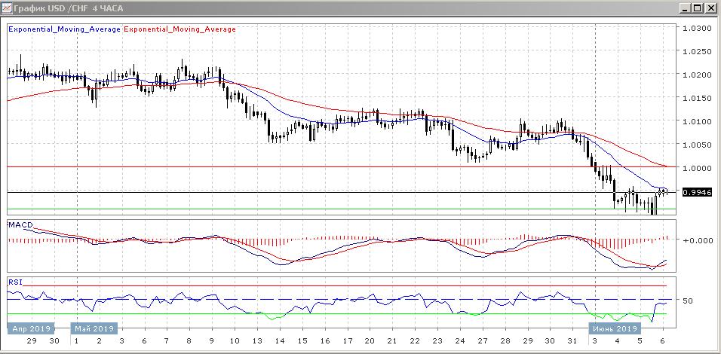The image size is (721, 354).
Task: Click the date label 31 on time axis
Action: (x=572, y=340)
